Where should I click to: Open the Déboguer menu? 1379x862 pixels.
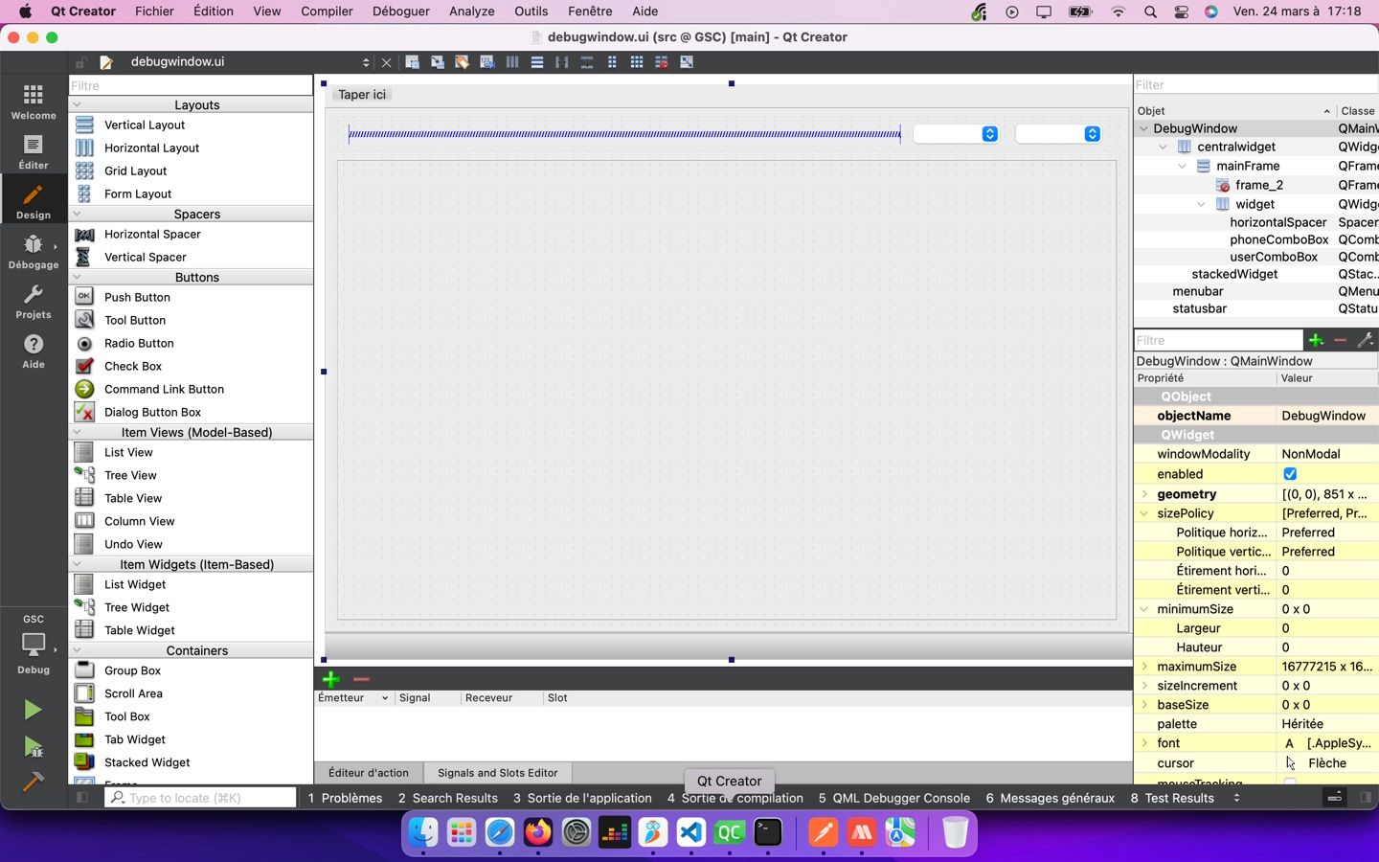(400, 11)
